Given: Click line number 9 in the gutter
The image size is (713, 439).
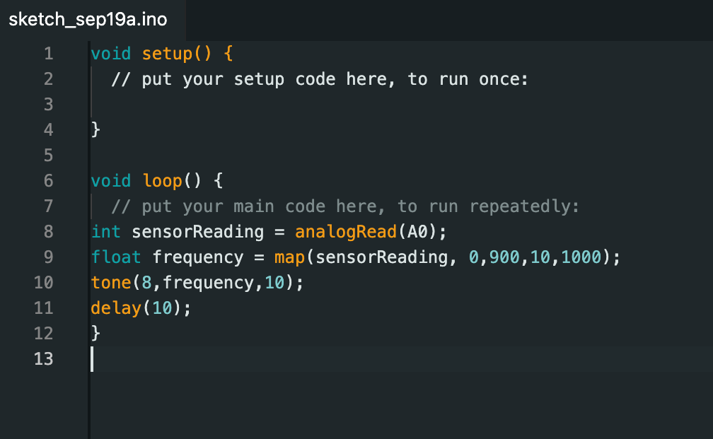Looking at the screenshot, I should pos(48,257).
